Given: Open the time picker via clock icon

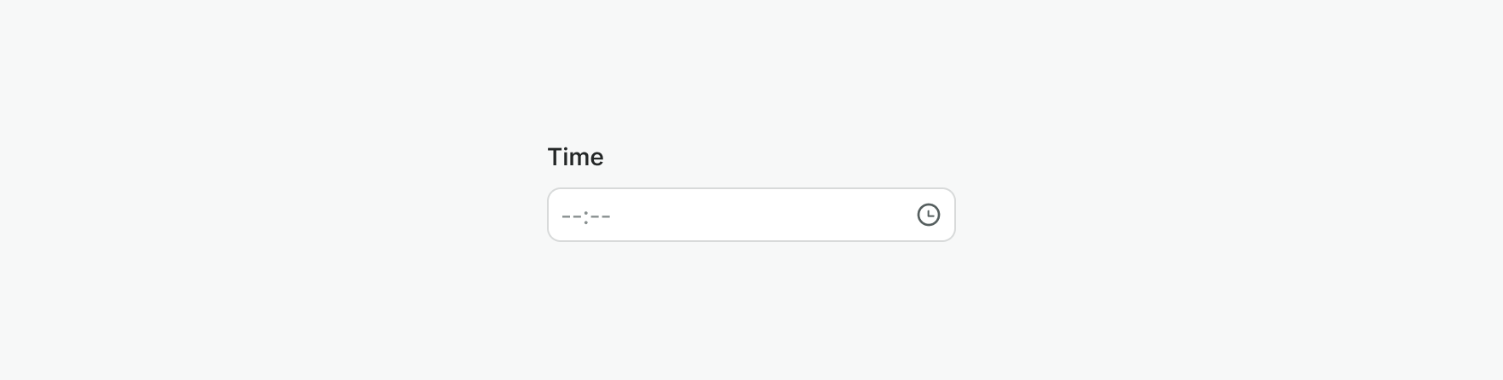Looking at the screenshot, I should click(928, 215).
